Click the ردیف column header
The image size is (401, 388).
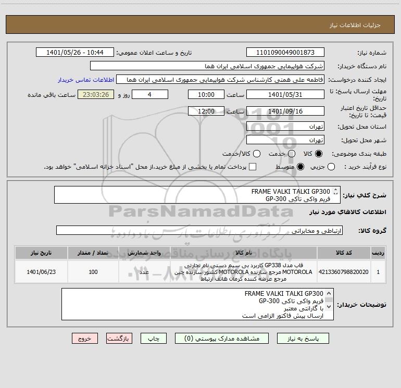point(378,253)
